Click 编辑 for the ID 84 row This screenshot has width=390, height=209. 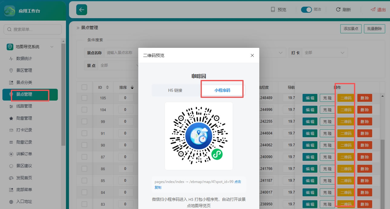(310, 192)
